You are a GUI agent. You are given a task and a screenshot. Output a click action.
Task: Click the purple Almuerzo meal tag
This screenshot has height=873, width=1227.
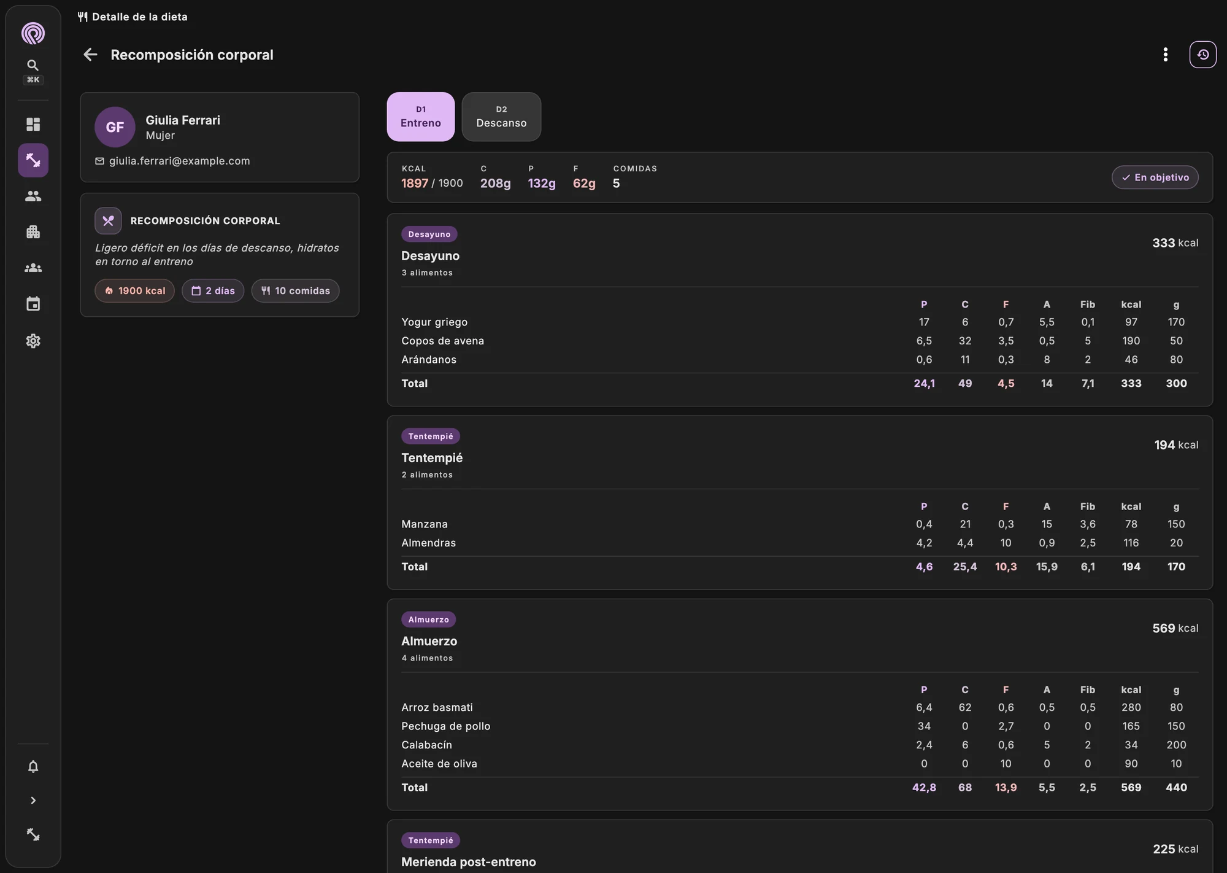(x=428, y=619)
